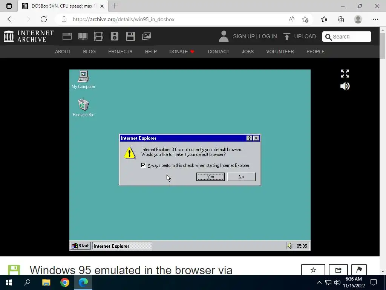
Task: Open the CONTACT menu item
Action: (218, 51)
